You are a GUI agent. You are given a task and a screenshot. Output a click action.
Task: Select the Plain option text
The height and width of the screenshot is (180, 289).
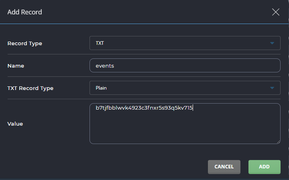[x=101, y=88]
